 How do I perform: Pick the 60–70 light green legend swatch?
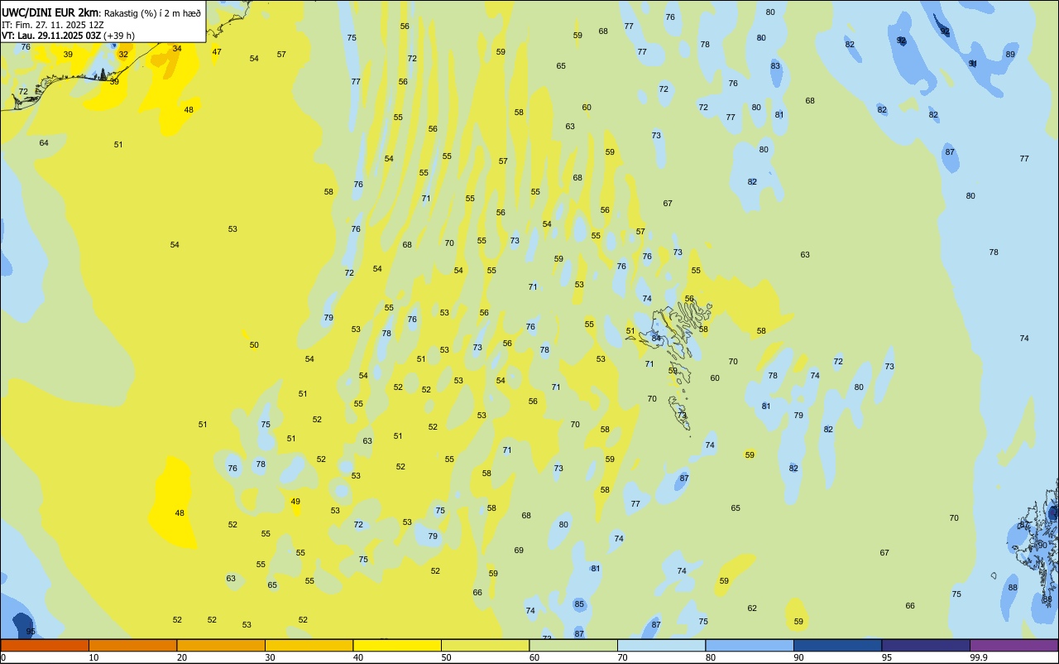point(573,645)
